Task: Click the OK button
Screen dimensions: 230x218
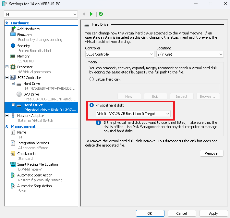Action: point(150,213)
